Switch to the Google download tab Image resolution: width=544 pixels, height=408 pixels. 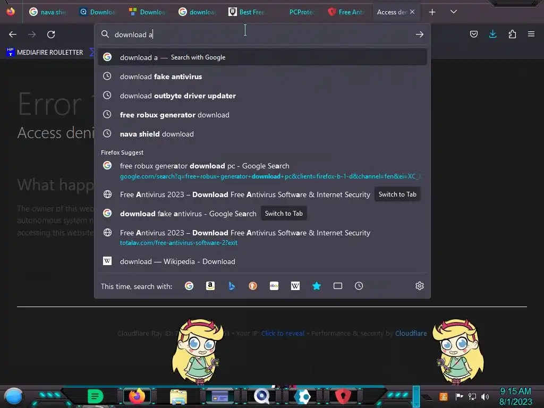[x=198, y=12]
